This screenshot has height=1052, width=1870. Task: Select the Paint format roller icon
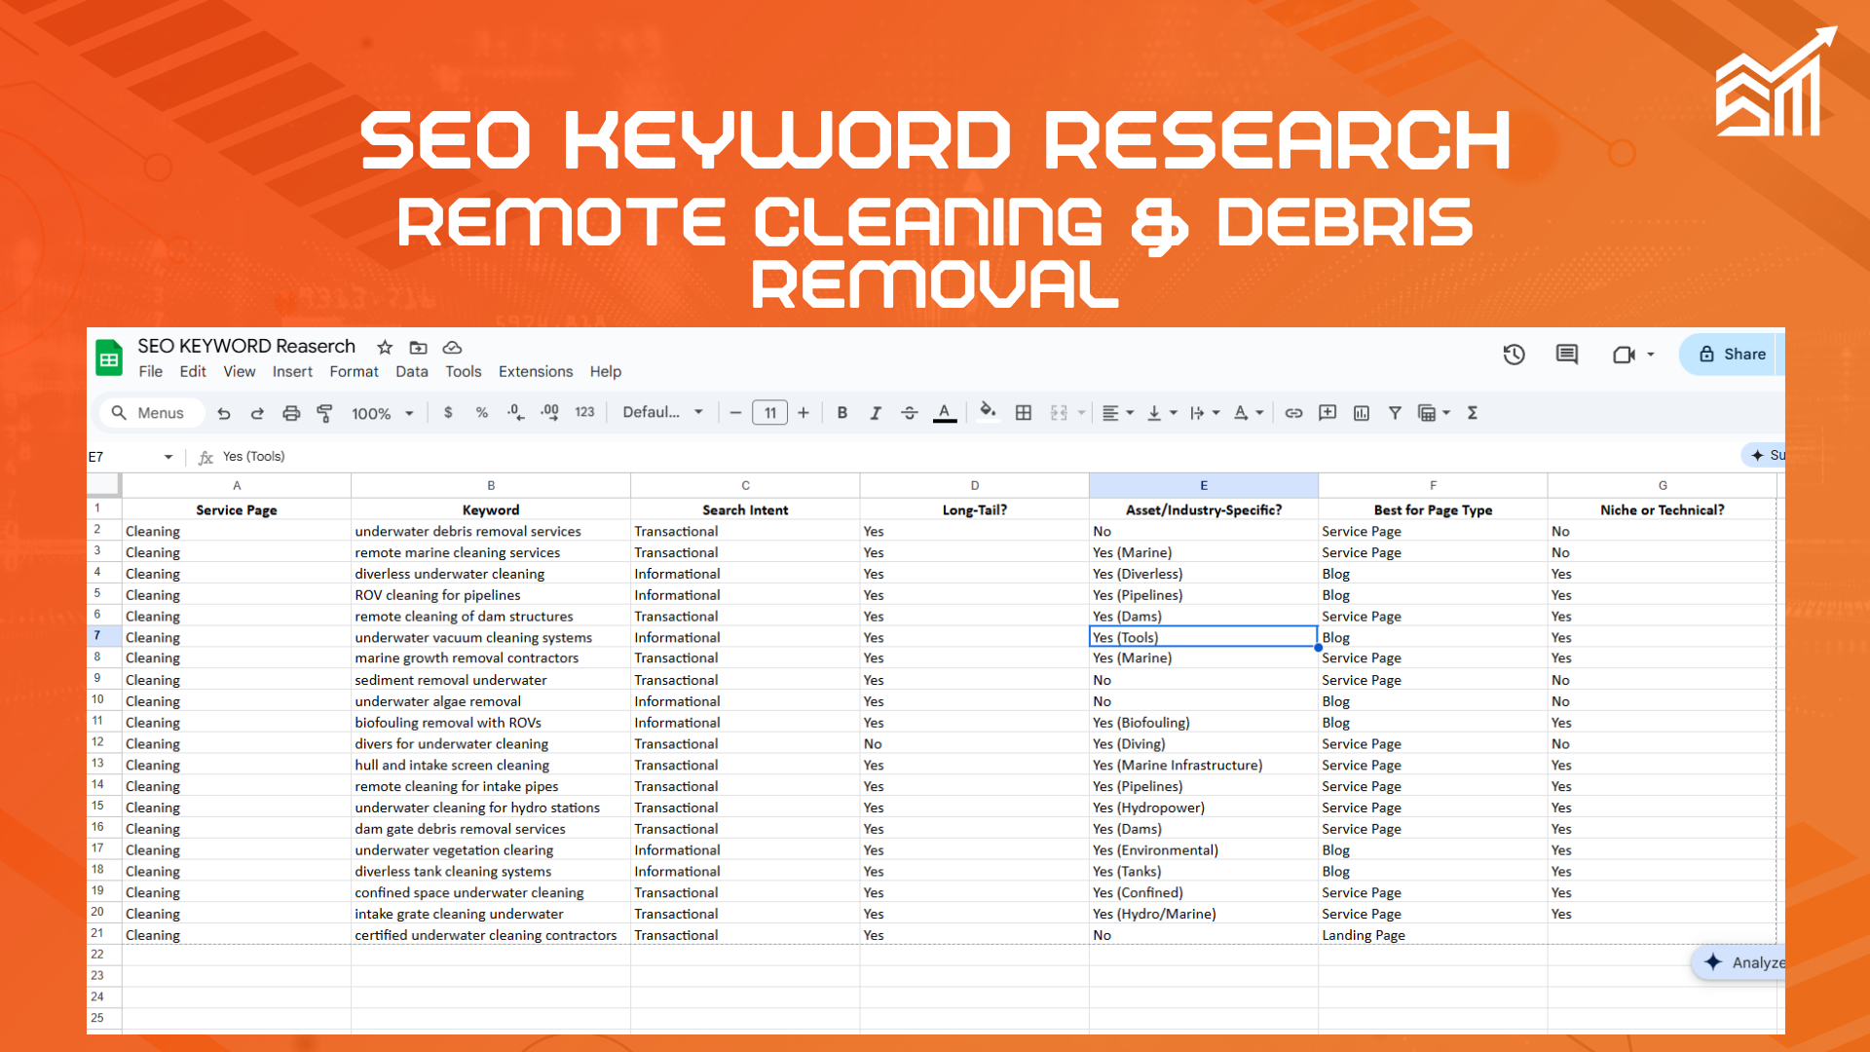click(325, 413)
